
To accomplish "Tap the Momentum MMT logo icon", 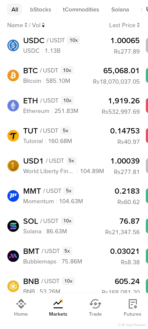I will (x=13, y=196).
